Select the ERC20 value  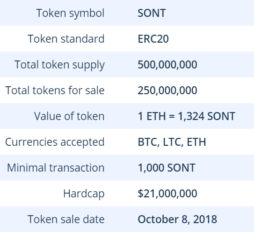[153, 39]
